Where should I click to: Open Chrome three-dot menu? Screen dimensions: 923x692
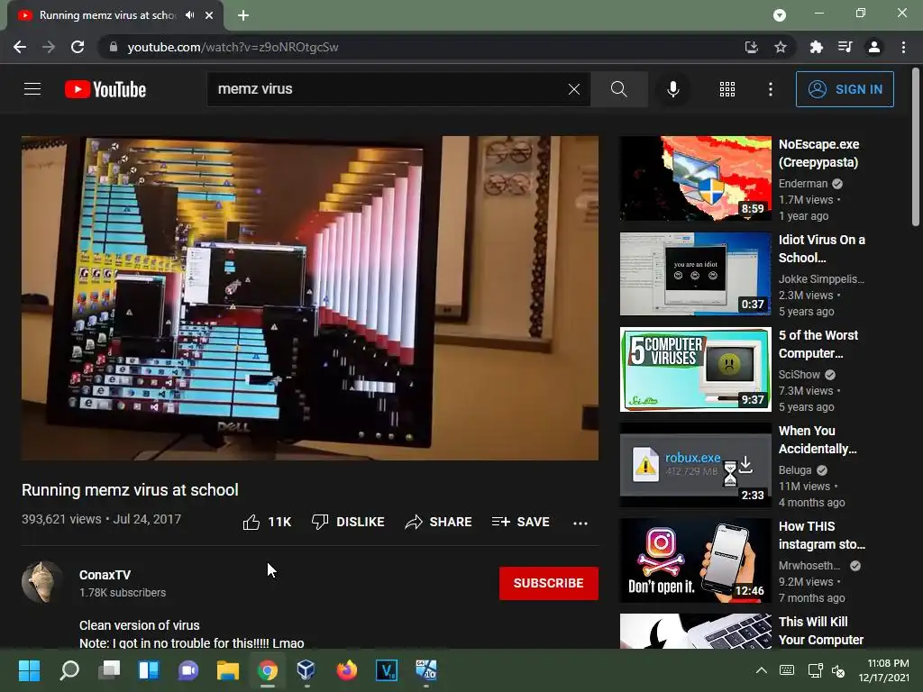click(903, 47)
